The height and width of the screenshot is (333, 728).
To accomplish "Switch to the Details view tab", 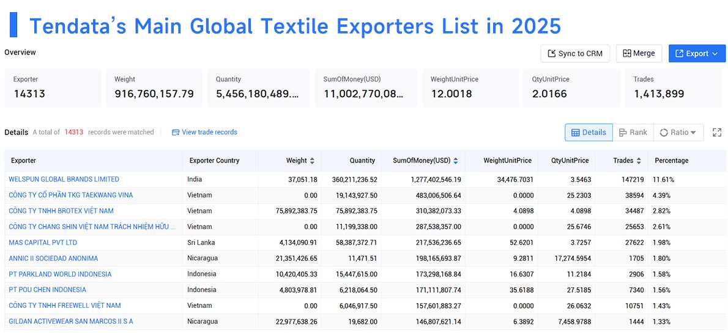I will pyautogui.click(x=589, y=132).
